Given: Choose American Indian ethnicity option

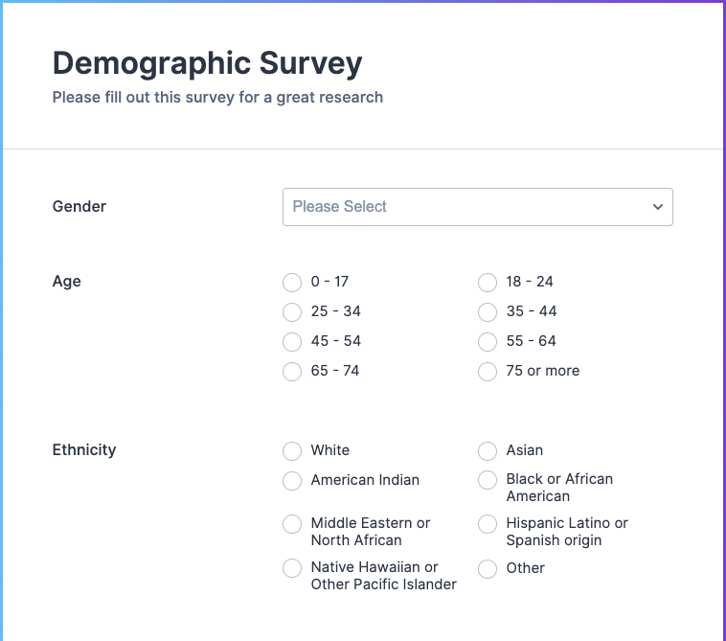Looking at the screenshot, I should pyautogui.click(x=292, y=480).
